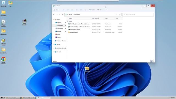Click Downloads in the address breadcrumb
The width and height of the screenshot is (176, 99).
pyautogui.click(x=77, y=15)
